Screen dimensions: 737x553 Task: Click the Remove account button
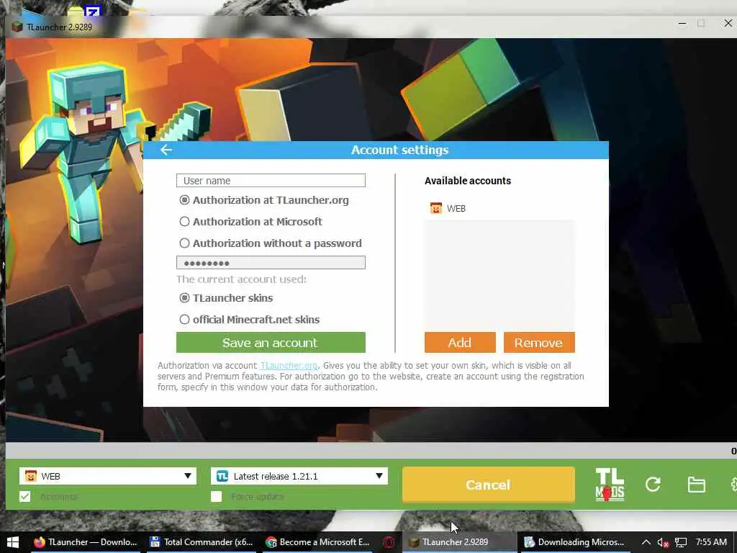(538, 342)
